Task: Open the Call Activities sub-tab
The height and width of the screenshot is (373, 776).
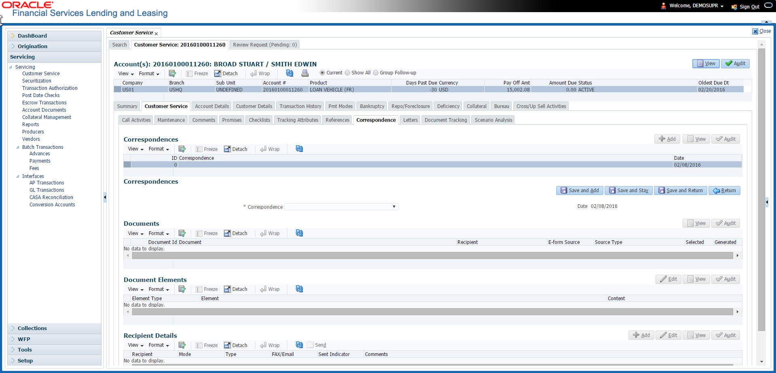Action: click(x=136, y=120)
